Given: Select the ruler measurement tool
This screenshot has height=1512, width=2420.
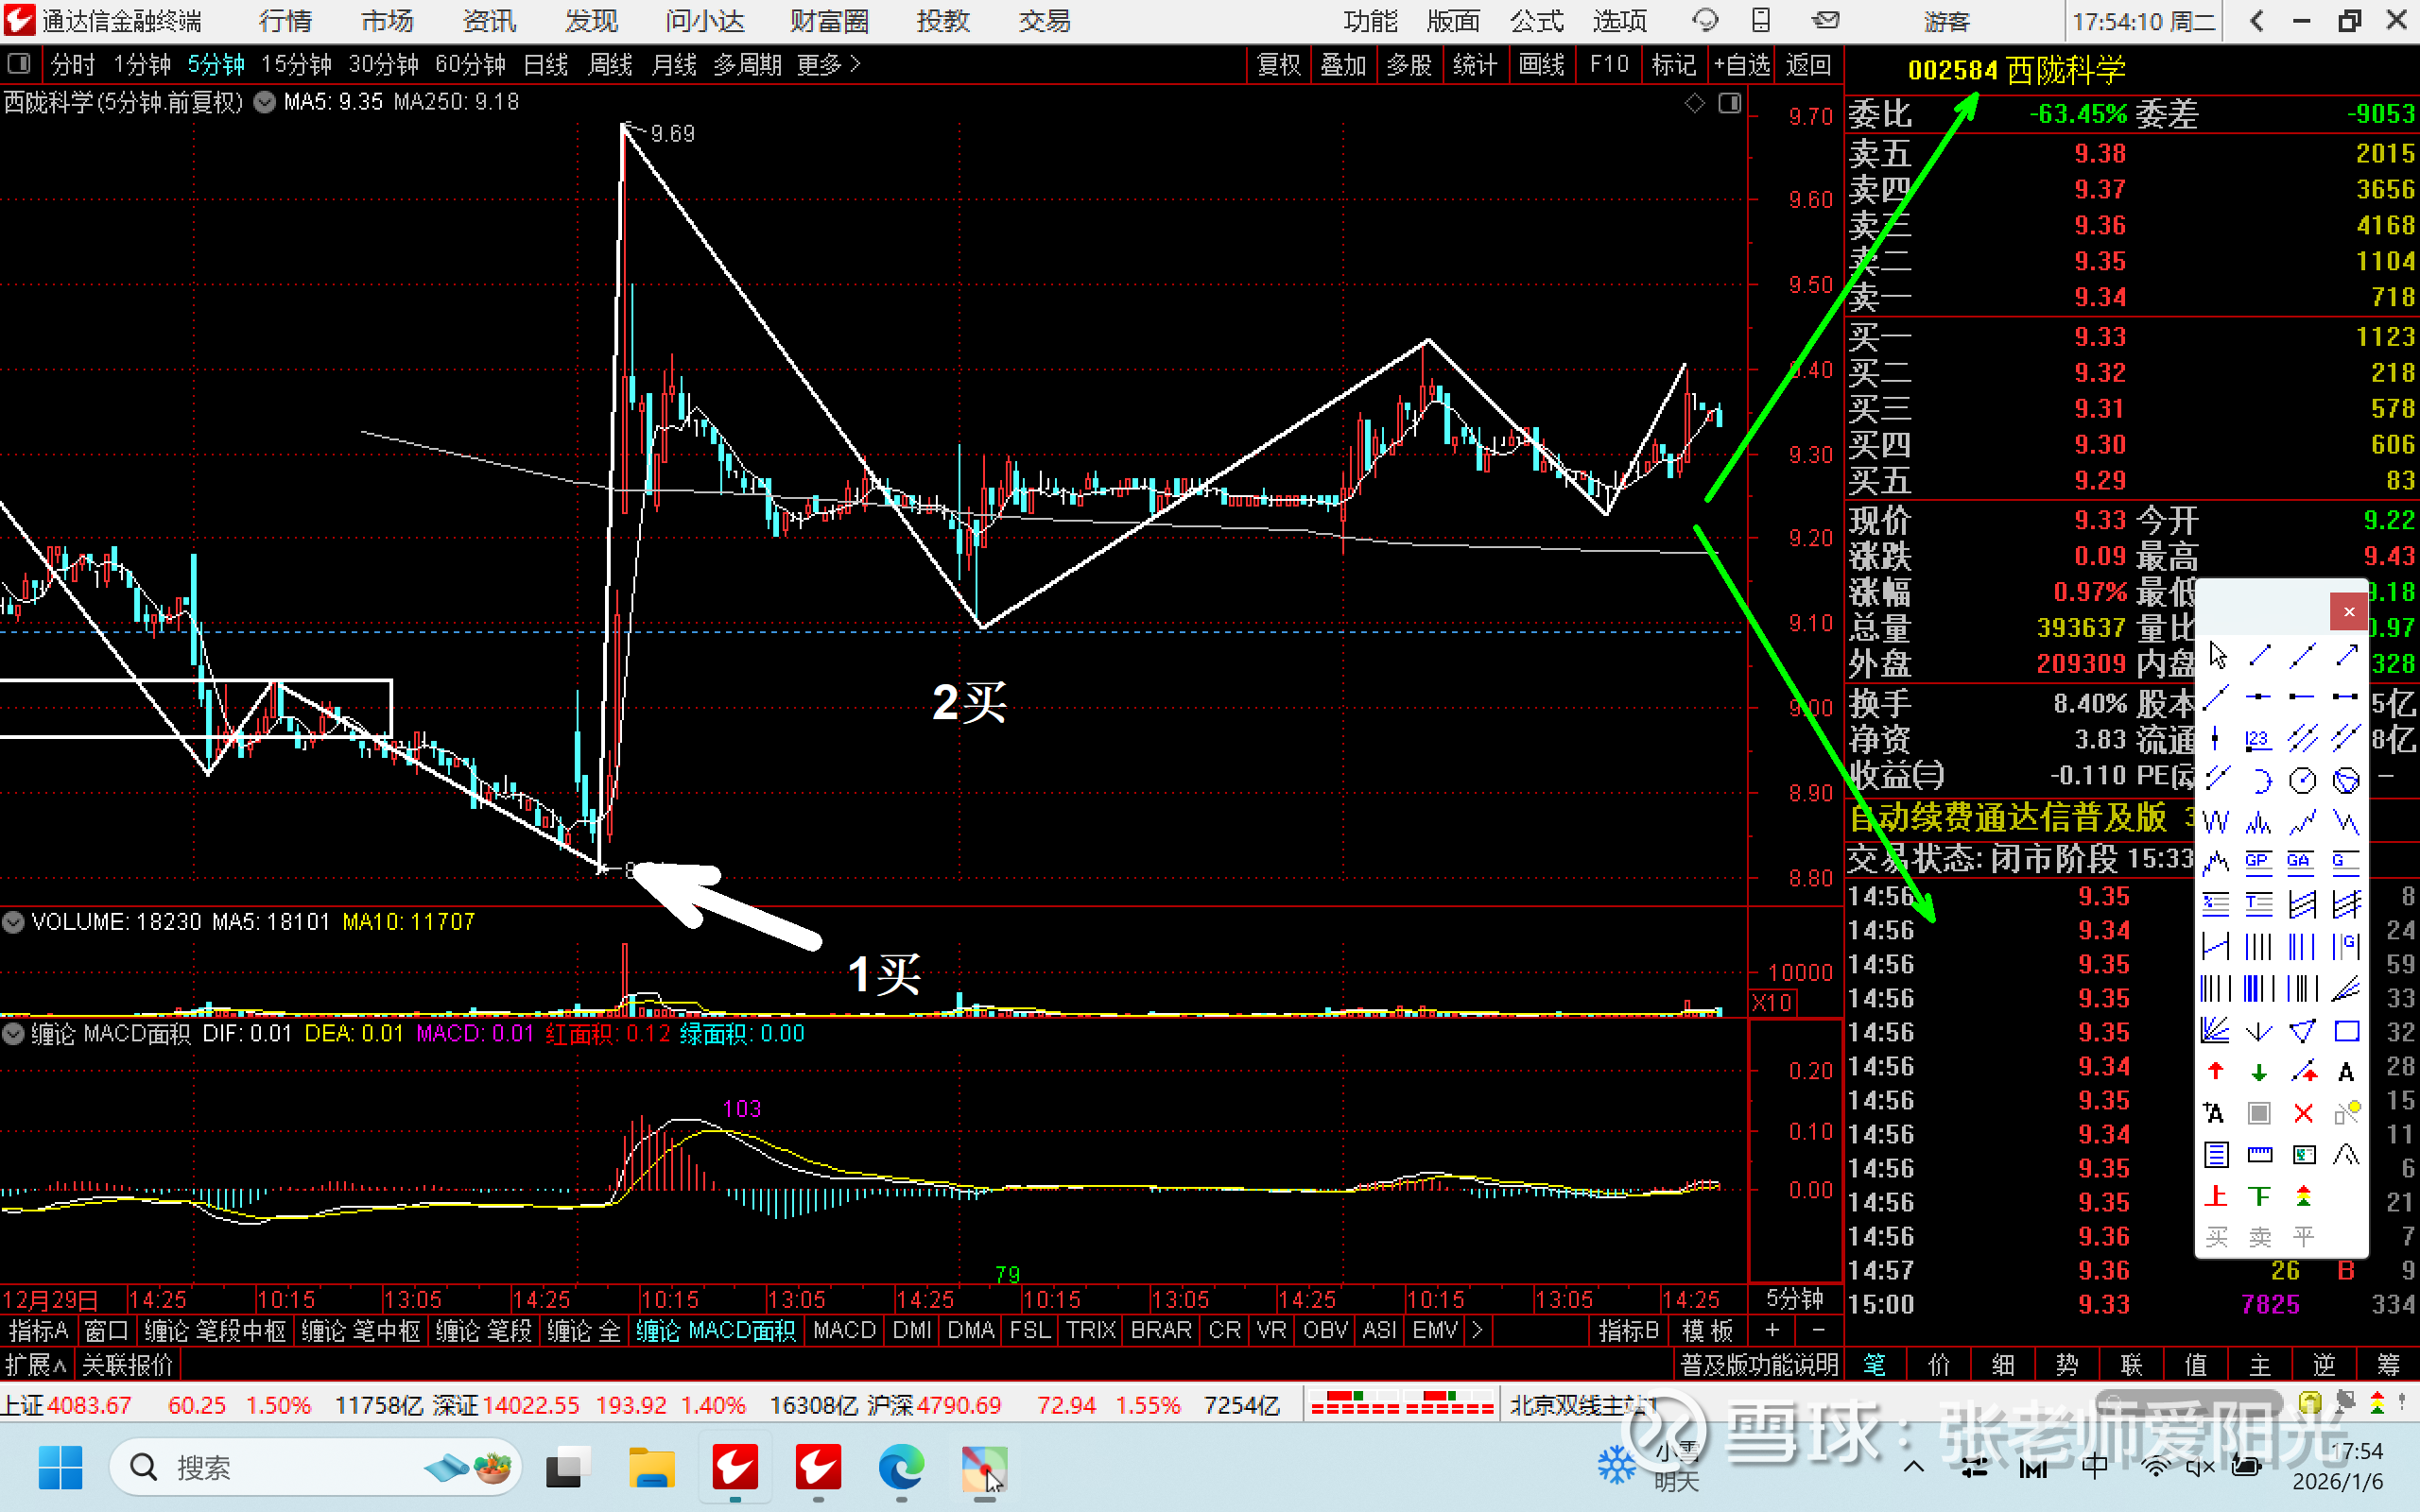Looking at the screenshot, I should click(x=2259, y=1155).
